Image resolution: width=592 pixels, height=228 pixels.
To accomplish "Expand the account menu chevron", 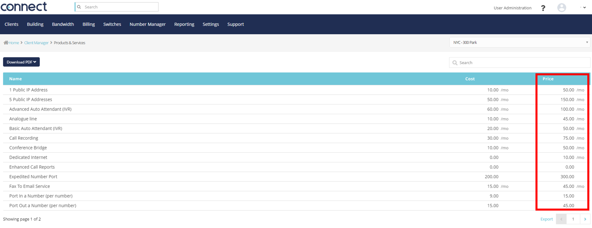I will (584, 8).
